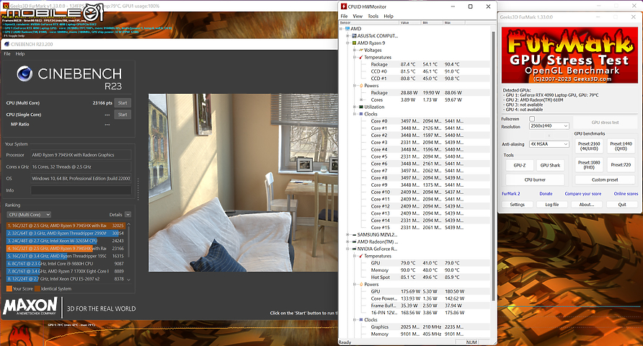Expand the Voltages node under Ryzen 9
643x346 pixels.
click(x=355, y=50)
